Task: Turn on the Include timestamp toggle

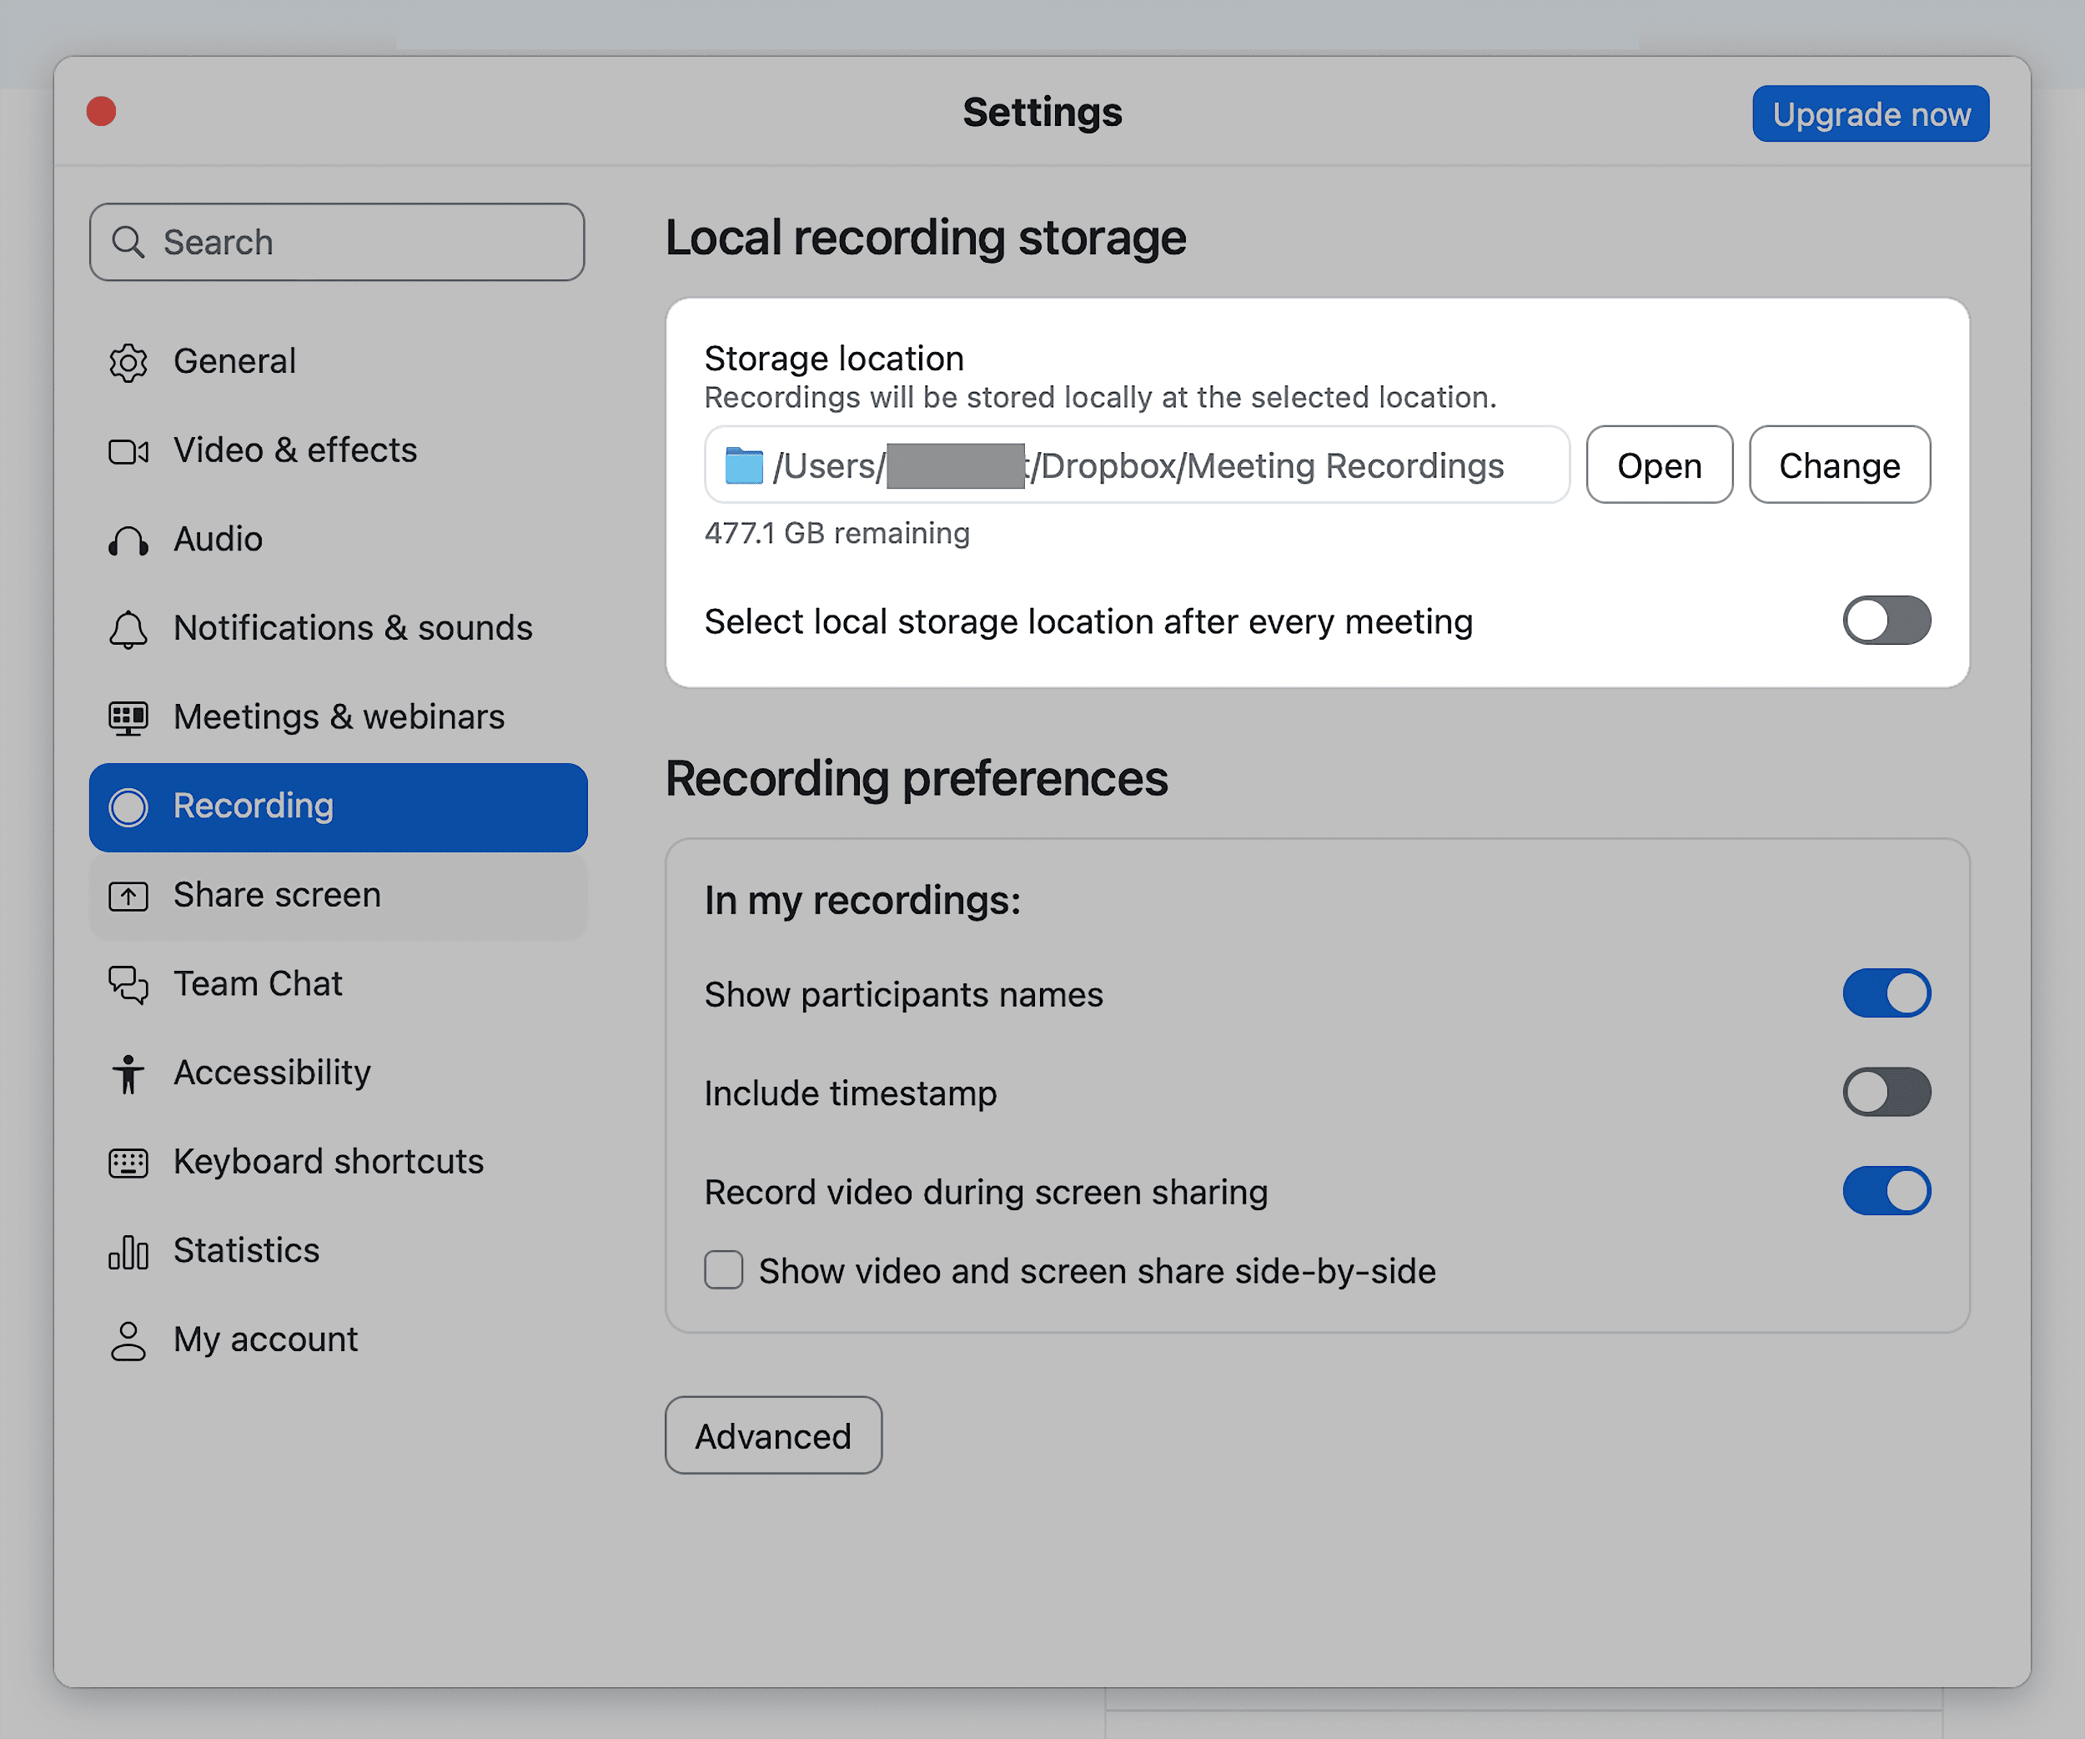Action: 1887,1092
